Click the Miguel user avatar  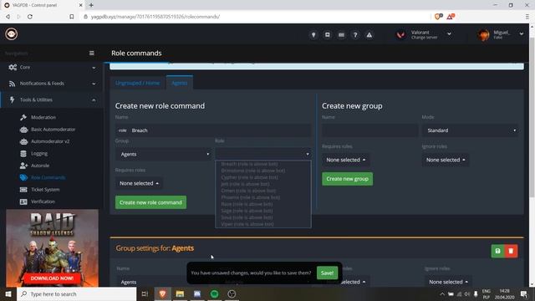coord(483,35)
